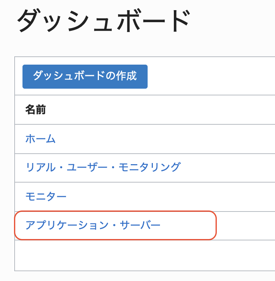Open the アプリケーション・サーバー dashboard link
The image size is (275, 281).
tap(93, 225)
